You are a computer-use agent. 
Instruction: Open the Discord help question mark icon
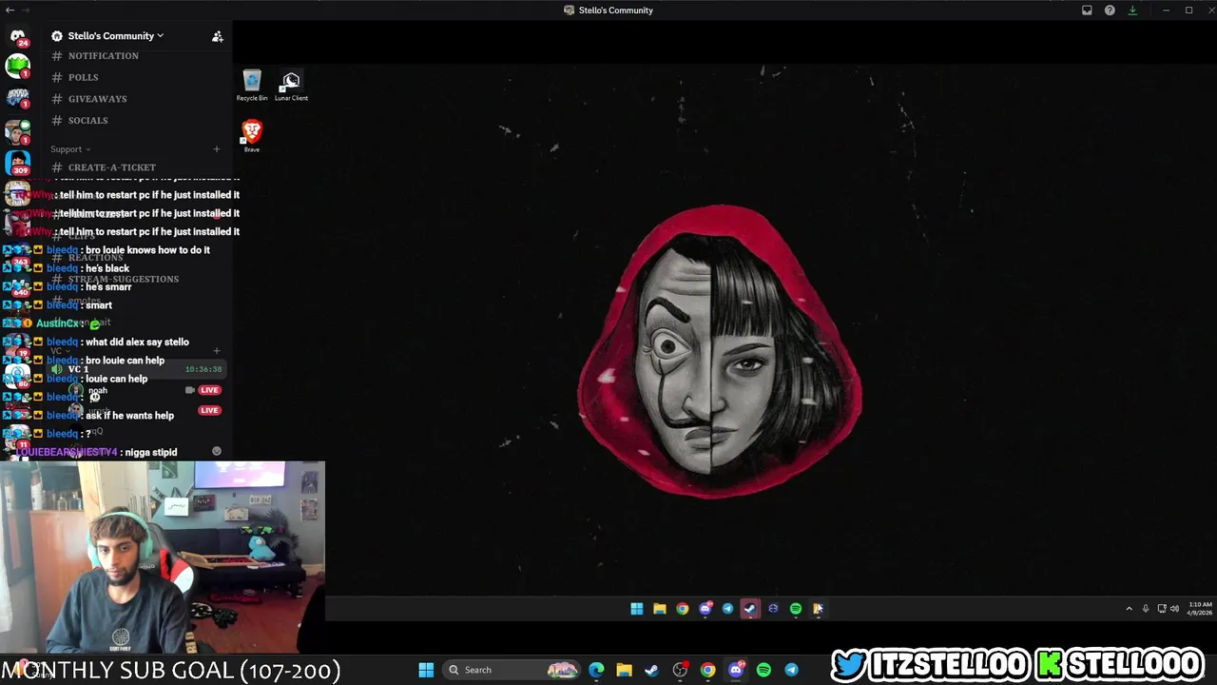click(1110, 10)
